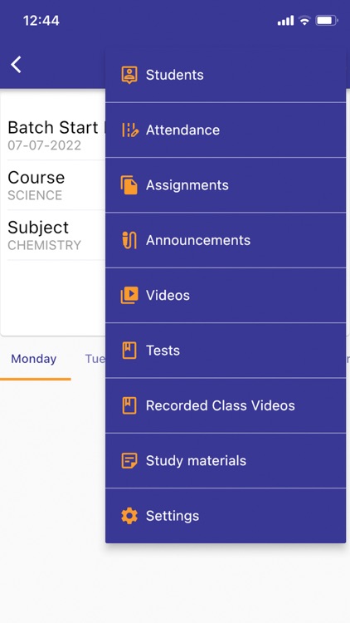Open Announcements in the menu
350x623 pixels.
226,240
